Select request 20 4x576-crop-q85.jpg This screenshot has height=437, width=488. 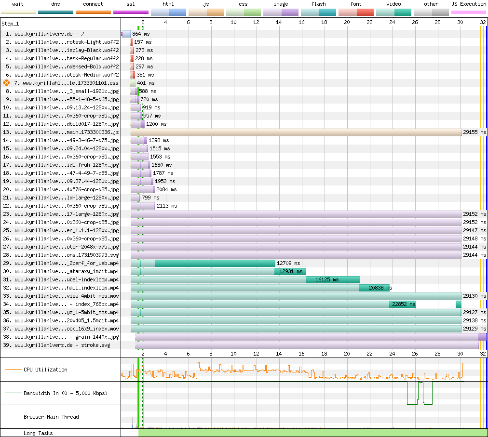coord(61,189)
